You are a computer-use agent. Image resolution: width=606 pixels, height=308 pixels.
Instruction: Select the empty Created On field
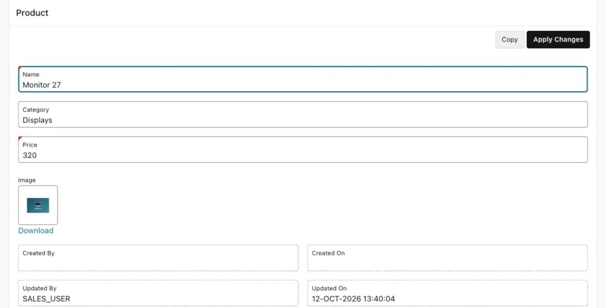tap(447, 258)
